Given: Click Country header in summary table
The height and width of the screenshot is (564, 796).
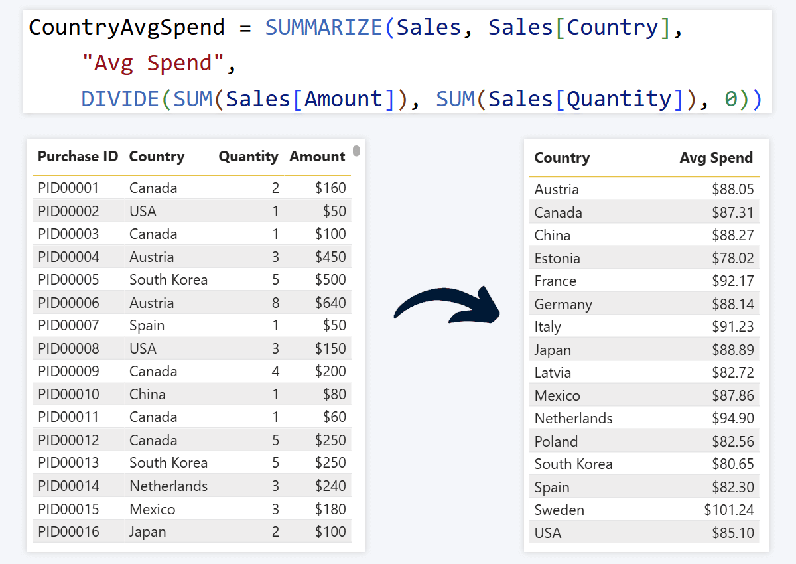Looking at the screenshot, I should pyautogui.click(x=562, y=158).
